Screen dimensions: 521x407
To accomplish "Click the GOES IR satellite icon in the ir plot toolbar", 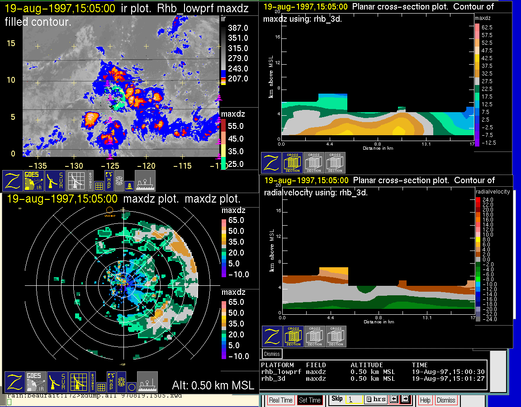I will [34, 181].
